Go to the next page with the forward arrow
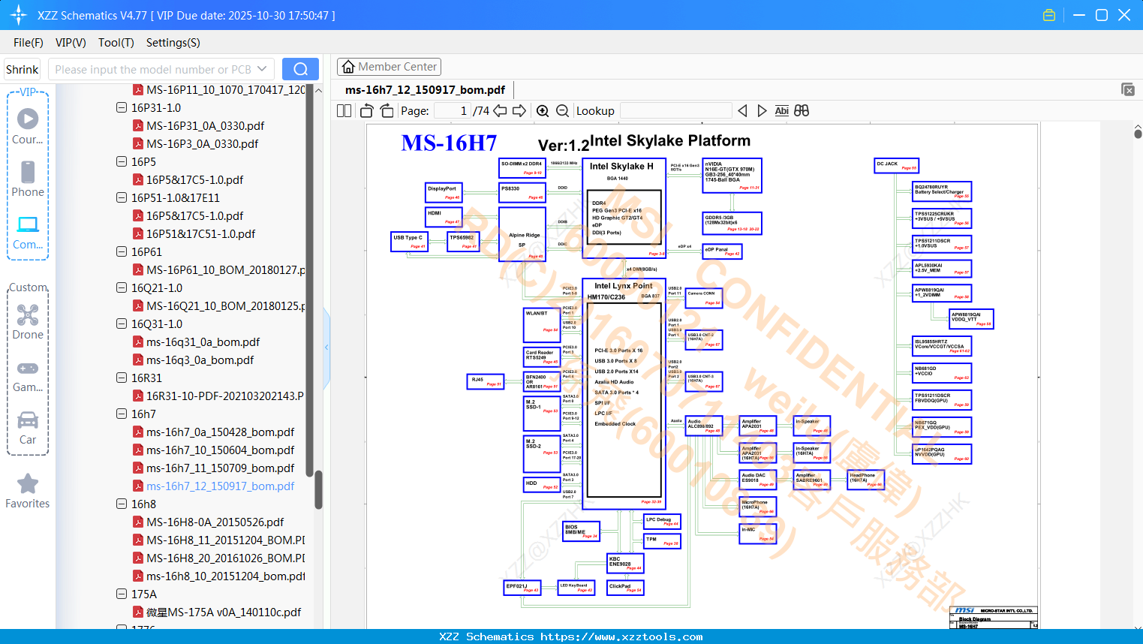 [x=519, y=110]
